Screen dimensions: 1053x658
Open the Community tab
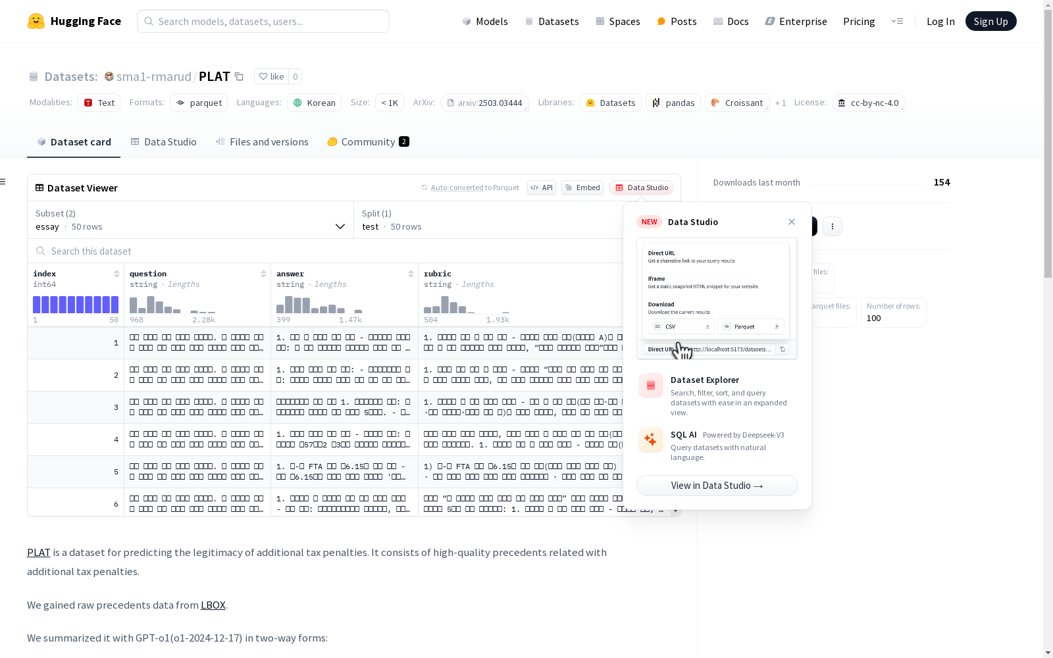(369, 142)
